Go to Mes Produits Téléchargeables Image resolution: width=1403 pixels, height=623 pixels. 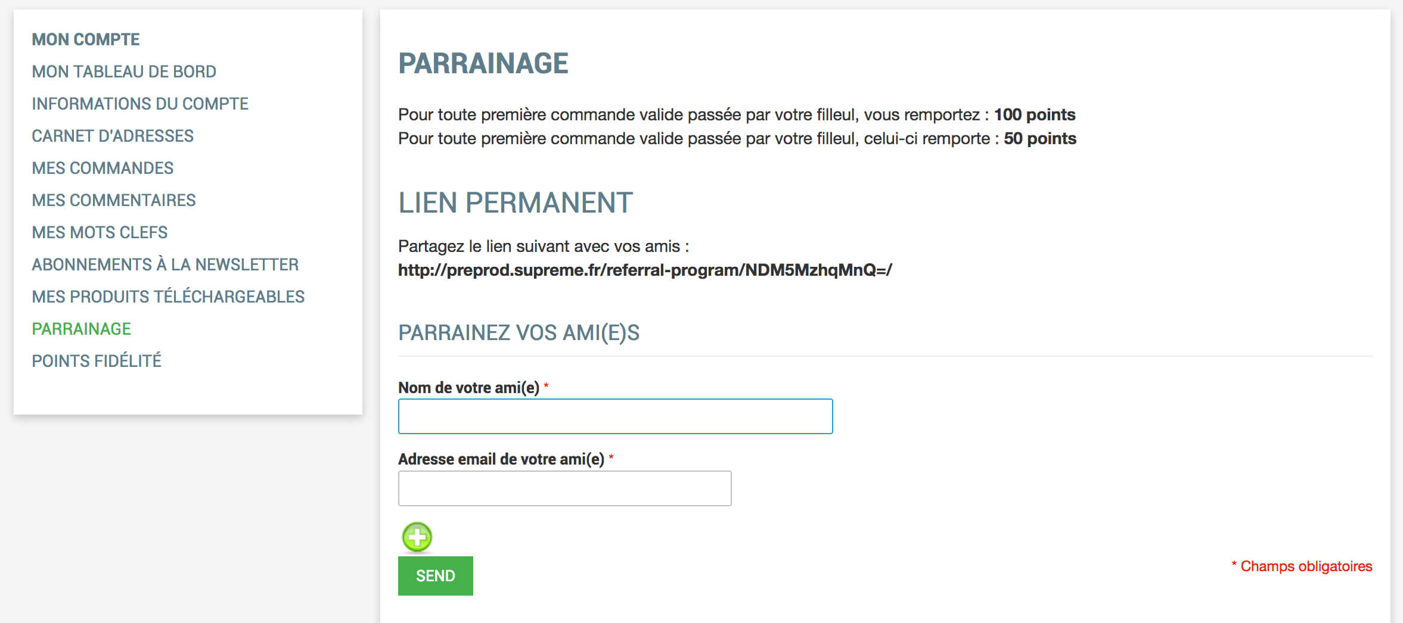pos(168,297)
